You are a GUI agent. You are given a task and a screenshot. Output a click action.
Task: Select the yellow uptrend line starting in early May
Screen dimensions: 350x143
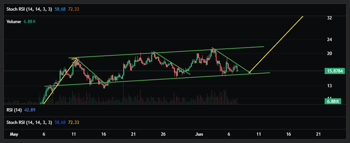click(60, 81)
